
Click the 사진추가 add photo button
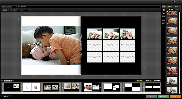coord(171,9)
